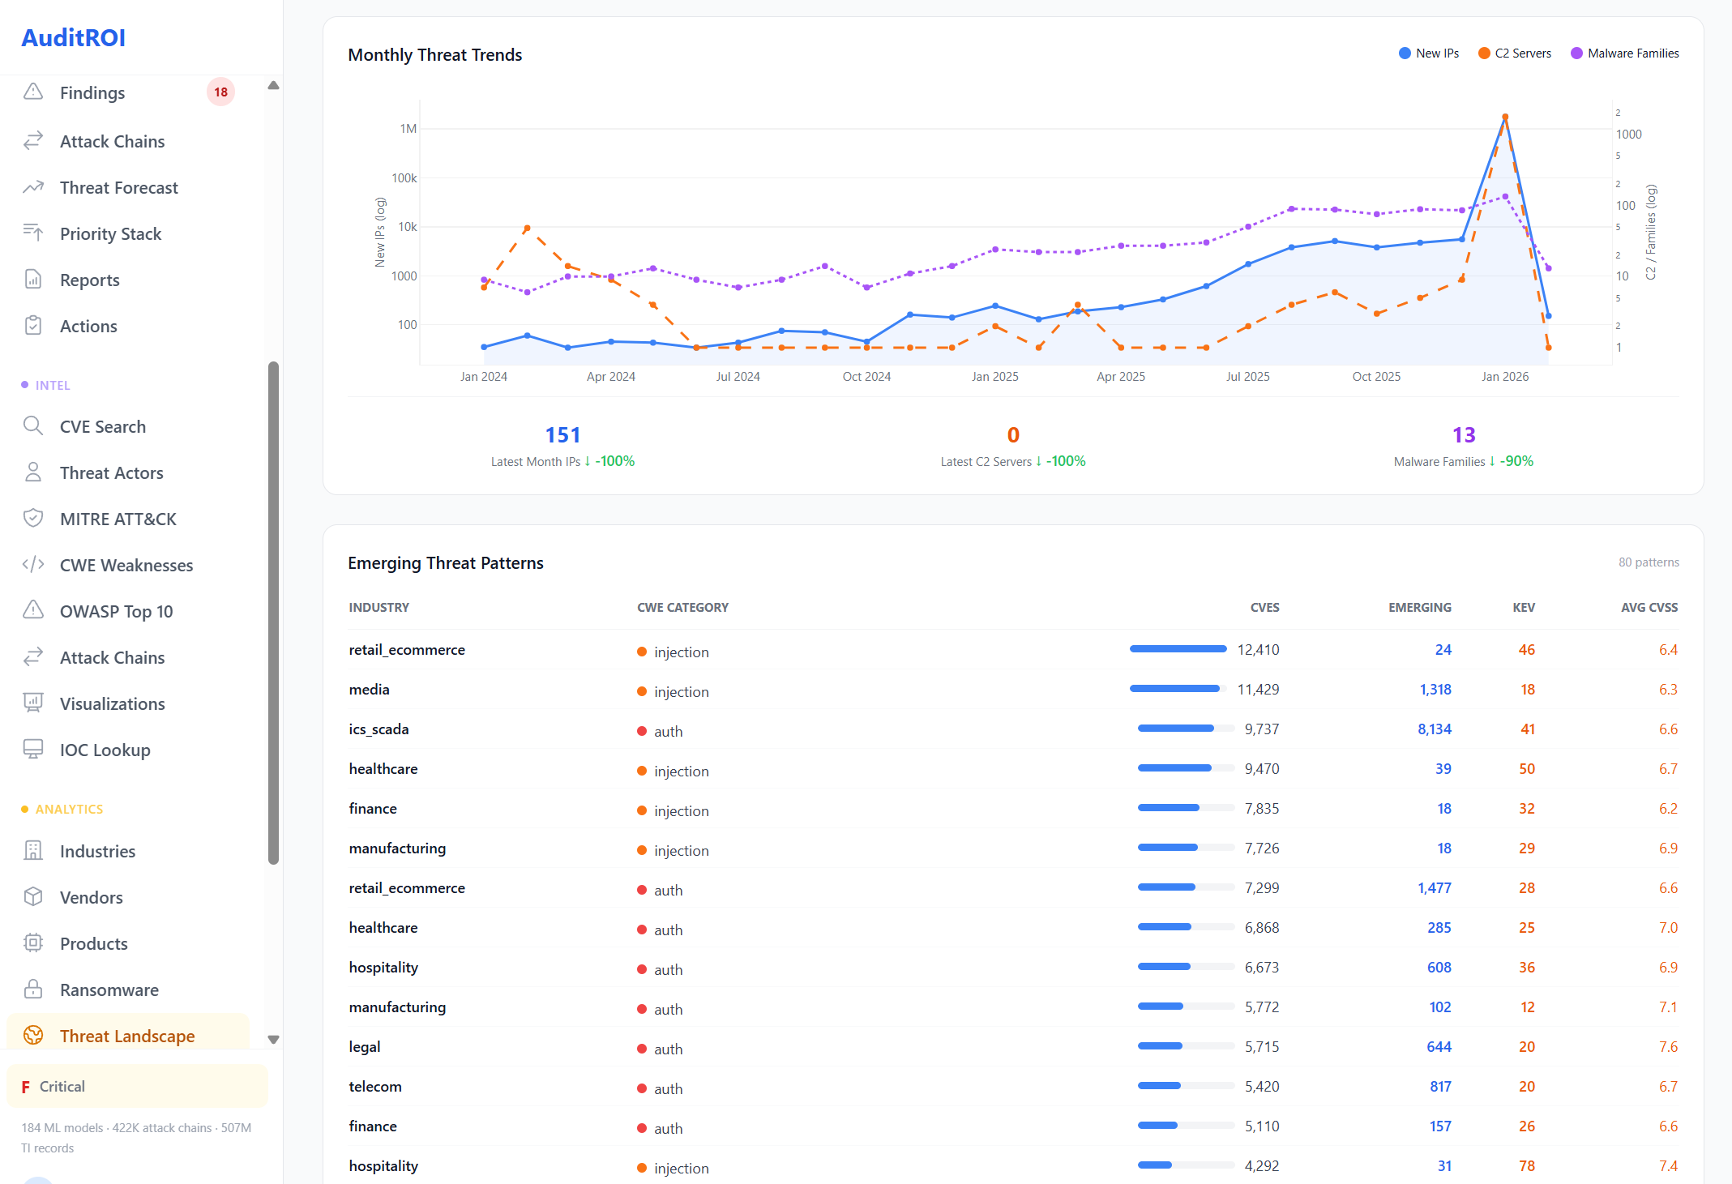Screen dimensions: 1732x1184
Task: Click the Visualizations presentation chart icon
Action: tap(33, 703)
